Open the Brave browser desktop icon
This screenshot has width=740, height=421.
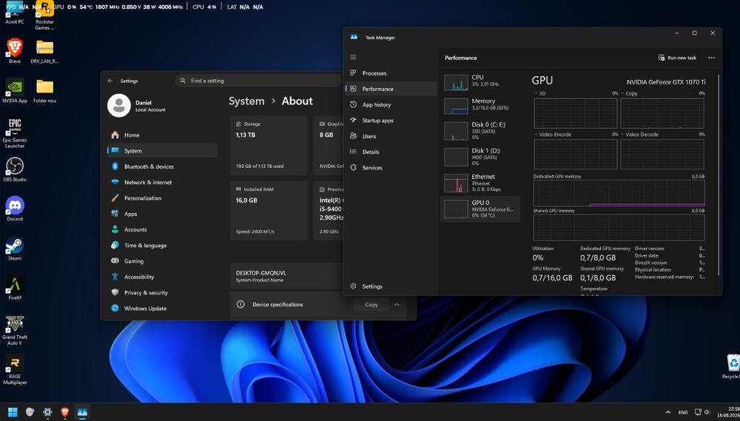(15, 50)
